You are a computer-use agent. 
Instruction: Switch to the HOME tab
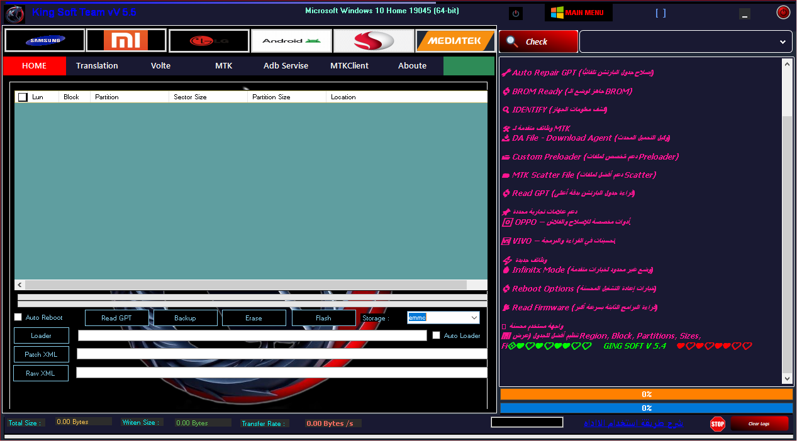(35, 65)
